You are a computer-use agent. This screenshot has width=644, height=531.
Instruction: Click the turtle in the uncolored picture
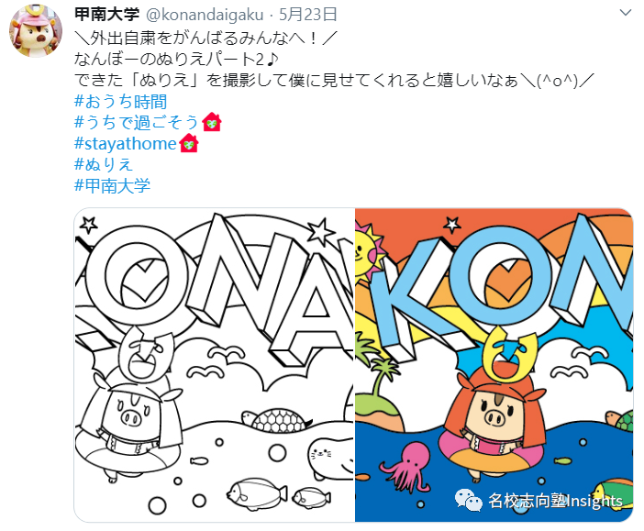[276, 420]
